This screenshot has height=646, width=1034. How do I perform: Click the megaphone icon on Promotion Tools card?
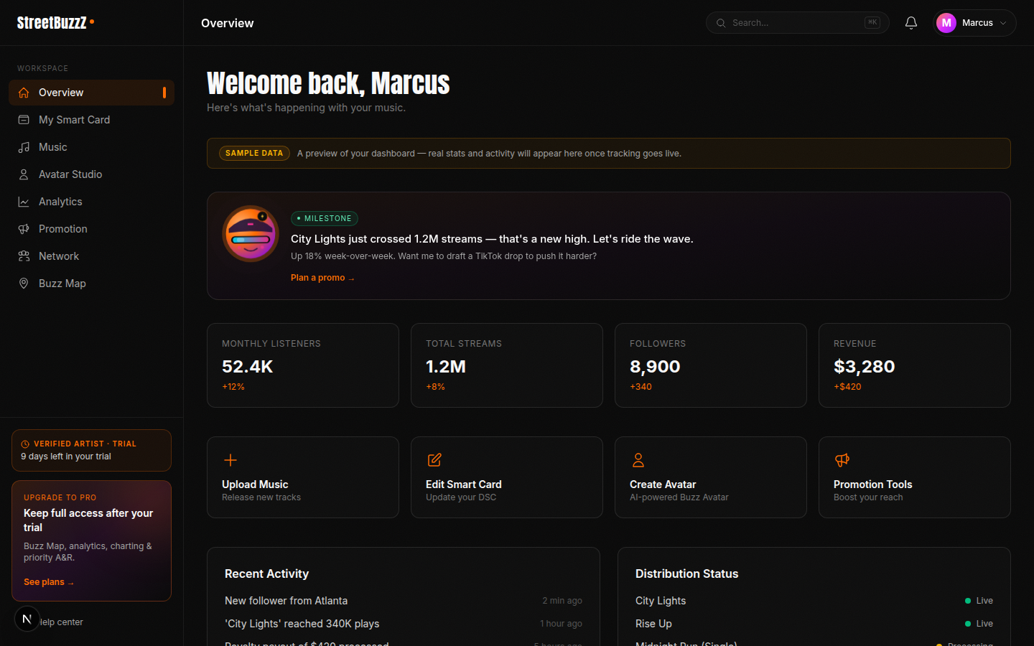pos(842,460)
